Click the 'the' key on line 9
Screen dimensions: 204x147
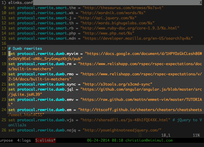(73, 8)
